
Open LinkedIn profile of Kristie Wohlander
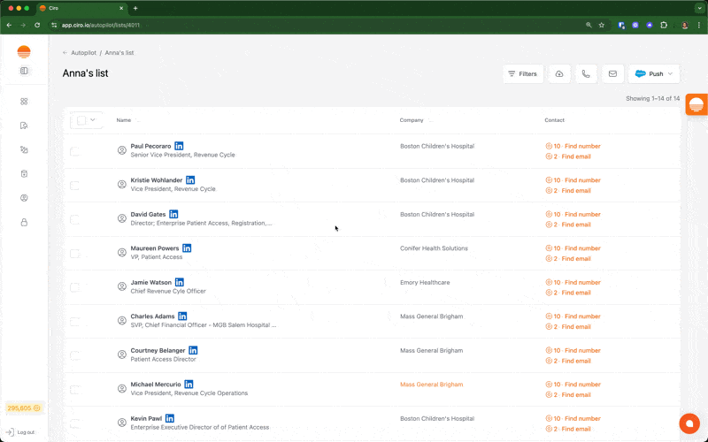pyautogui.click(x=190, y=180)
